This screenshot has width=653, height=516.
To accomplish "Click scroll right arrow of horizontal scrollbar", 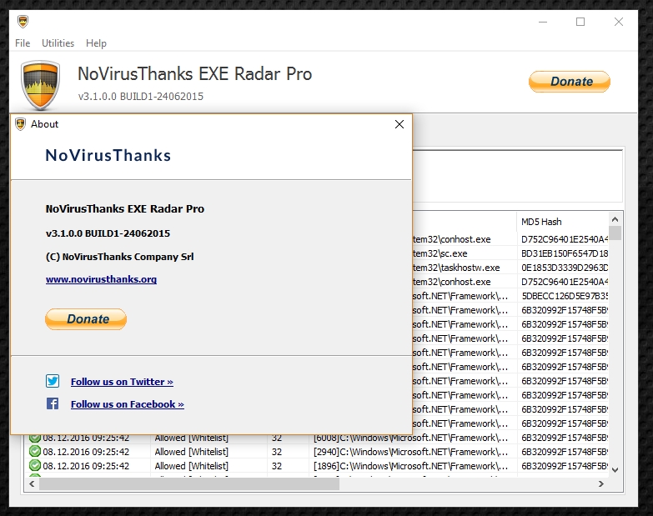I will (601, 484).
